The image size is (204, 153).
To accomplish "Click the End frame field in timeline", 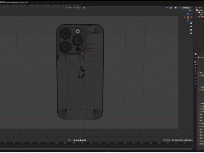I will click(188, 140).
